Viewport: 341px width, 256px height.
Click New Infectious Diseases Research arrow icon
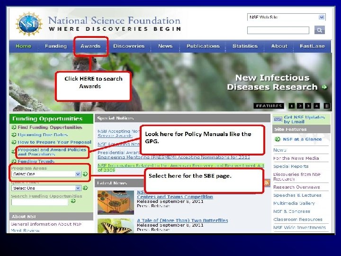point(324,87)
